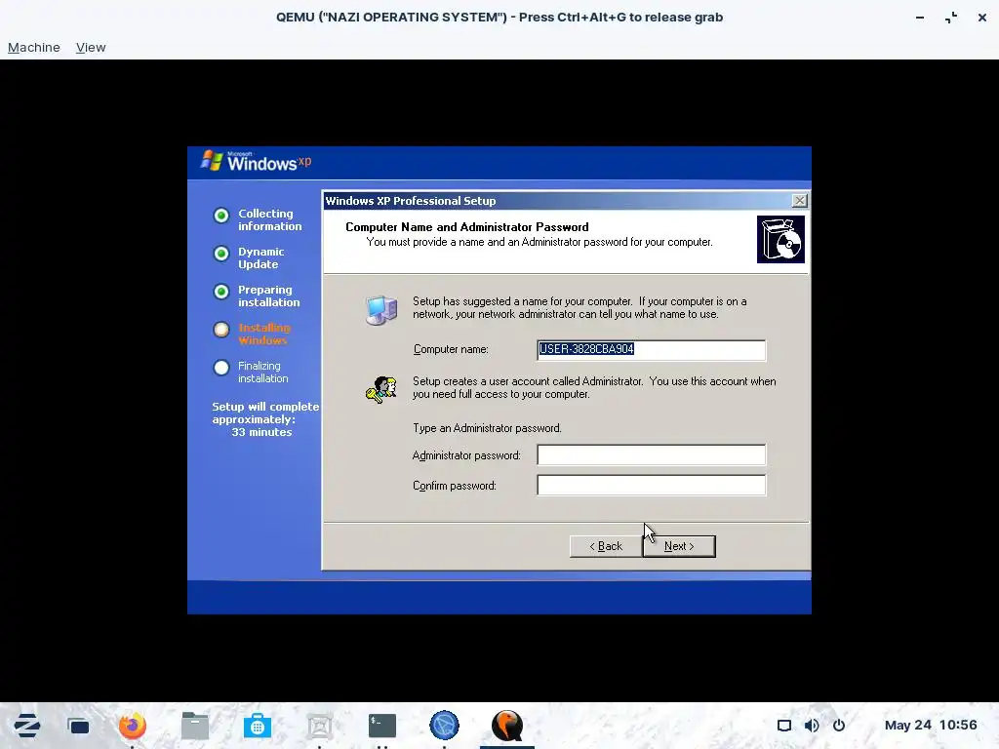Focus the Computer name field
The height and width of the screenshot is (749, 999).
click(651, 350)
